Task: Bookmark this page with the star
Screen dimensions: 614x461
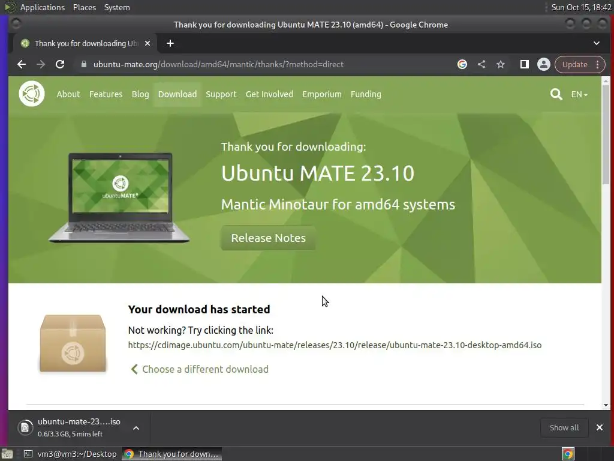Action: tap(501, 64)
